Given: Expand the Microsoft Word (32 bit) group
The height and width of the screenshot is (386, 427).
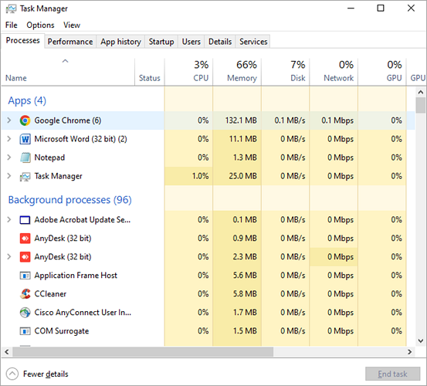Looking at the screenshot, I should click(x=9, y=139).
